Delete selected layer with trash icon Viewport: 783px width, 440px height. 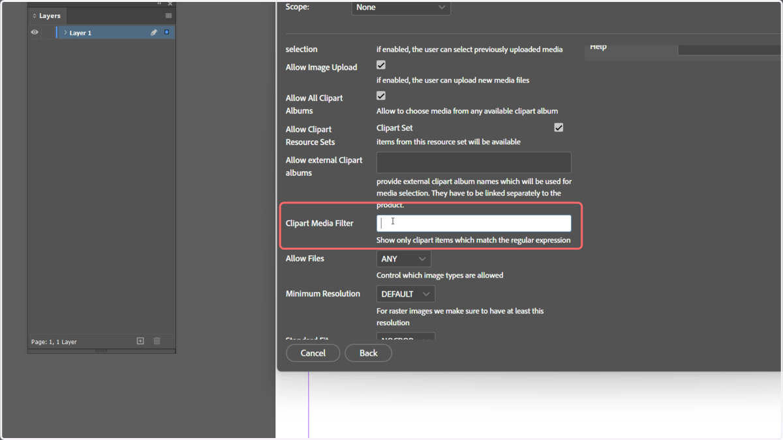pyautogui.click(x=157, y=341)
